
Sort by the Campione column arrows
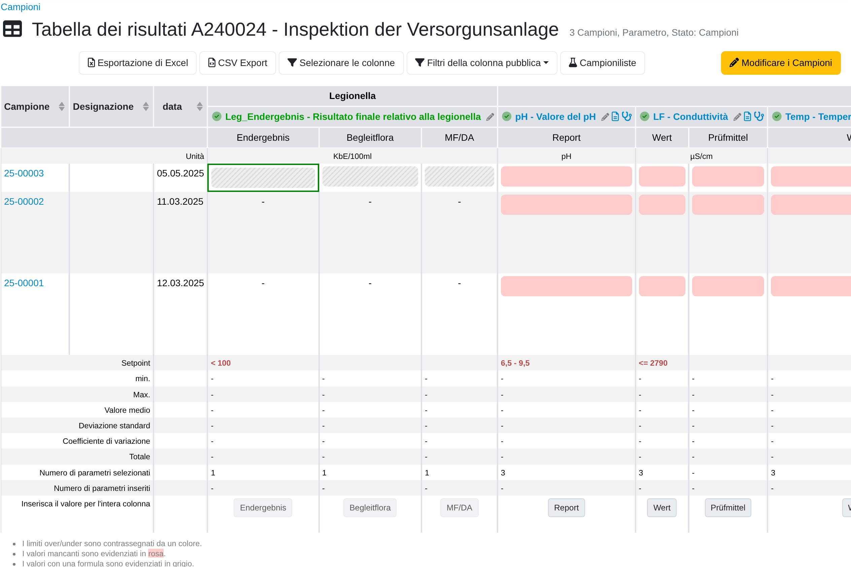pos(62,106)
